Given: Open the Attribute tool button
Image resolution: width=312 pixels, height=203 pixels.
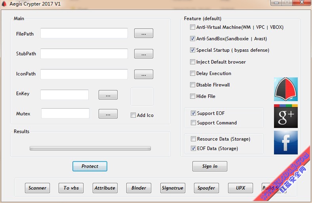Looking at the screenshot, I should pos(105,188).
